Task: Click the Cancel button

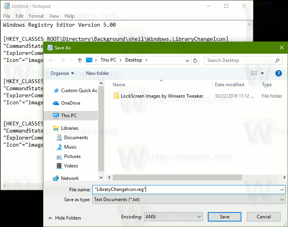Action: [264, 217]
